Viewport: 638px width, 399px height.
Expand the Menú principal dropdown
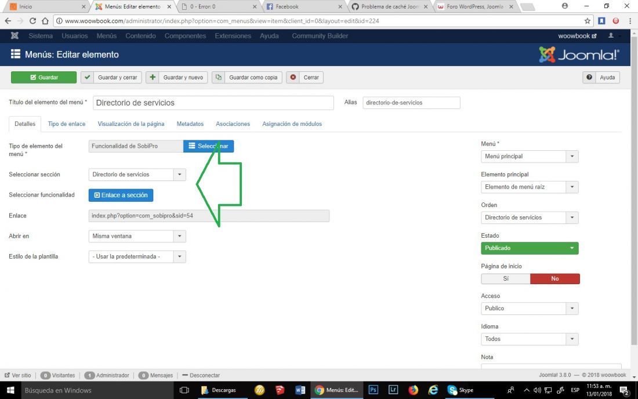530,156
